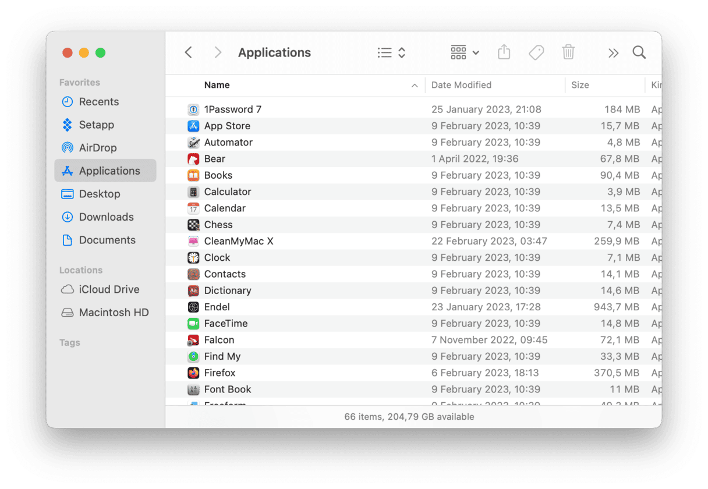The width and height of the screenshot is (708, 489).
Task: Click the Trash delete icon
Action: (568, 52)
